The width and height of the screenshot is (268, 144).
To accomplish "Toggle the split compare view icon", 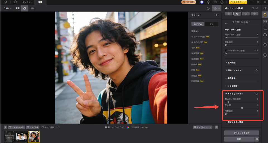I will tap(216, 127).
